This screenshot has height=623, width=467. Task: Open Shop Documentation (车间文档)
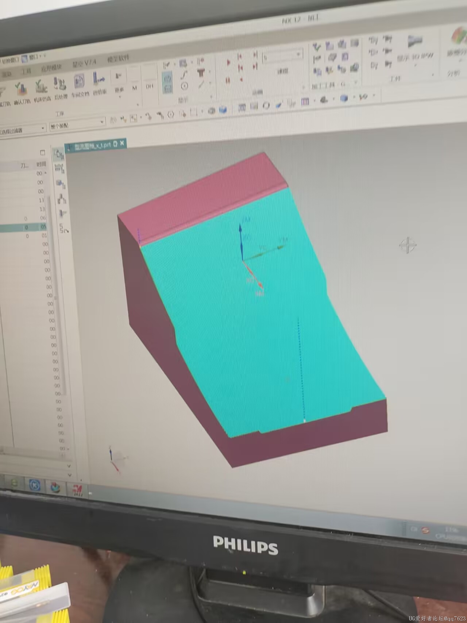(80, 86)
